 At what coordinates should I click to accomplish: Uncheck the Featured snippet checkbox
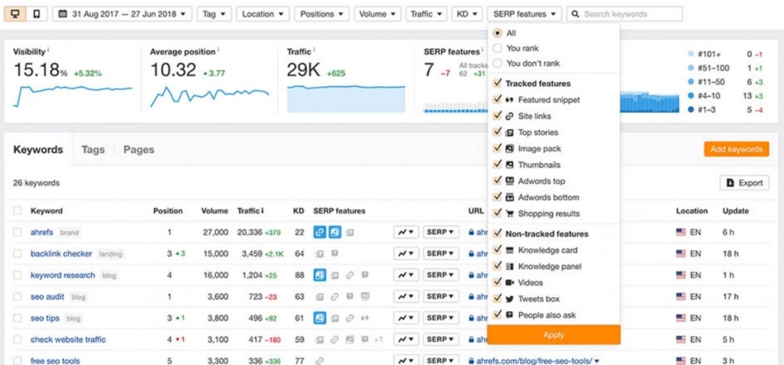(x=497, y=99)
